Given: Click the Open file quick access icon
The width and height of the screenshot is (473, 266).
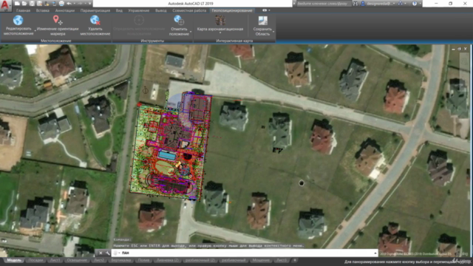Looking at the screenshot, I should coord(24,4).
